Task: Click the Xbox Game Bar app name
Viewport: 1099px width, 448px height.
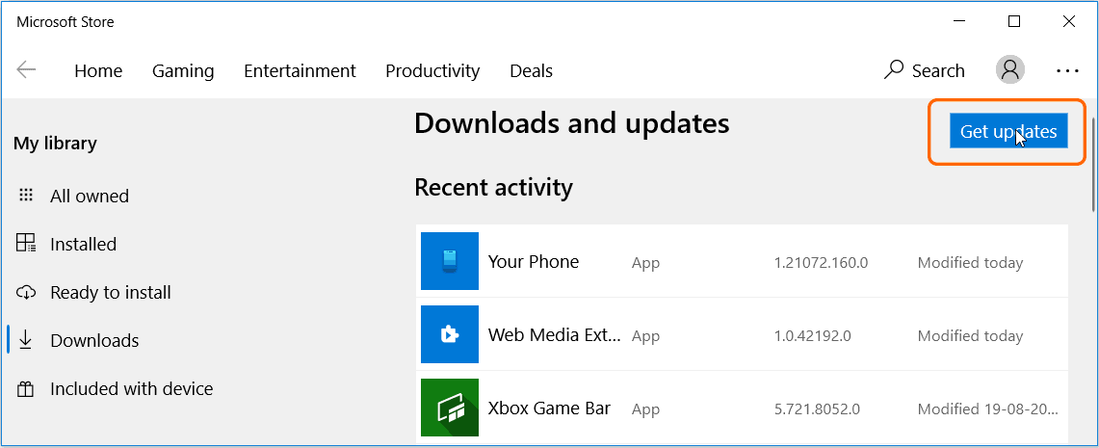Action: pos(549,408)
